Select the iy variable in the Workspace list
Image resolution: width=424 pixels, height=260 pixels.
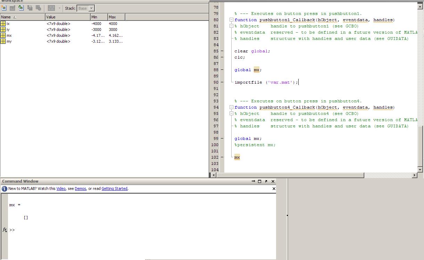coord(8,30)
